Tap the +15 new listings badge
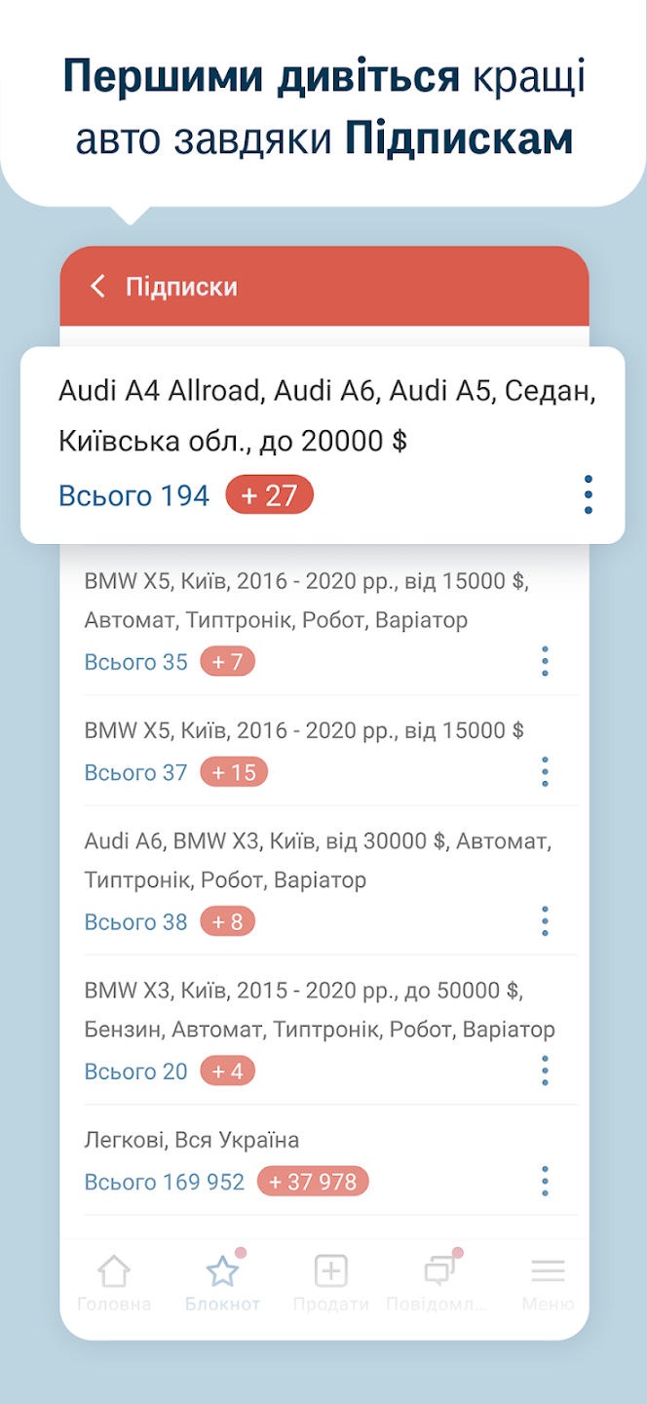 click(234, 773)
